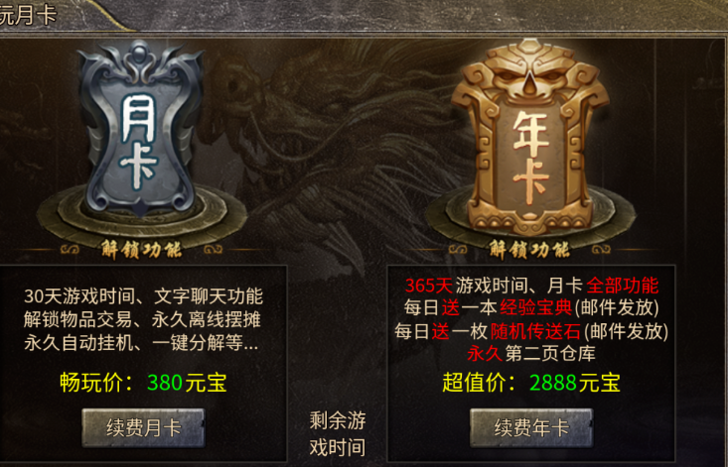The image size is (728, 467).
Task: Click the 380元宝 monthly price text
Action: pyautogui.click(x=187, y=383)
